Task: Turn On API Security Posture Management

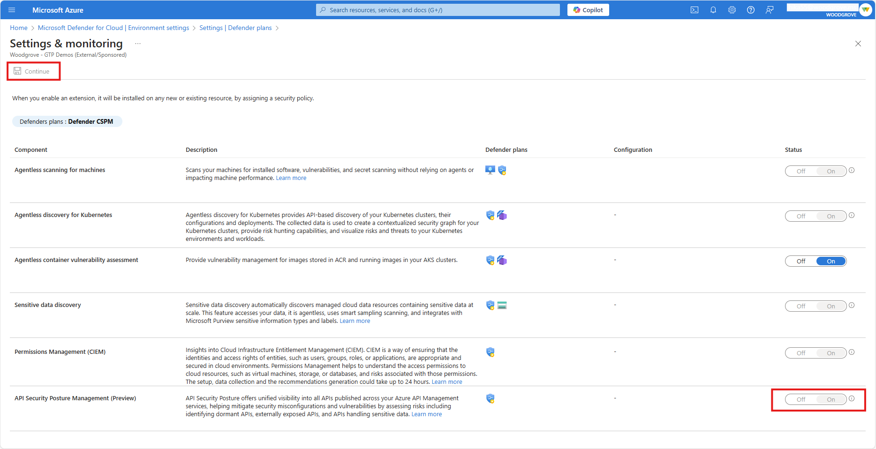Action: (831, 399)
